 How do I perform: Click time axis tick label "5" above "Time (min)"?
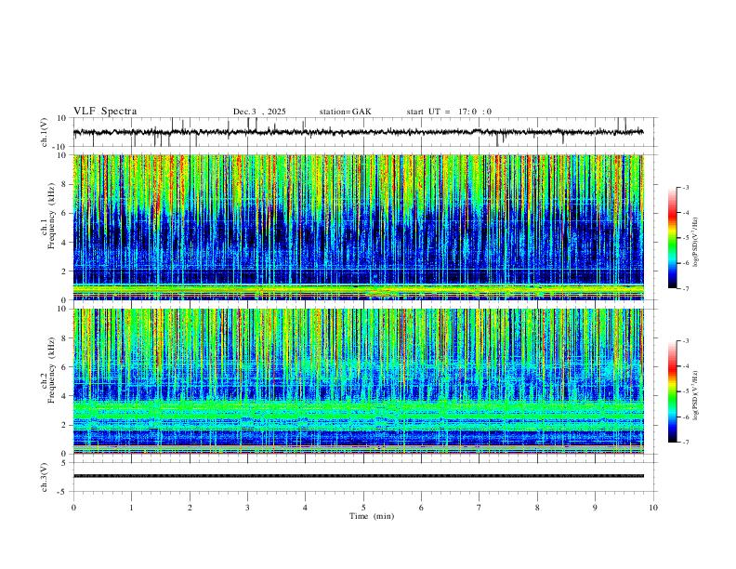tap(363, 508)
